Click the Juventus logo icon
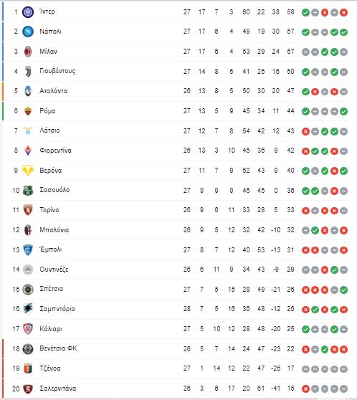Viewport: 357px width, 400px height. point(28,72)
